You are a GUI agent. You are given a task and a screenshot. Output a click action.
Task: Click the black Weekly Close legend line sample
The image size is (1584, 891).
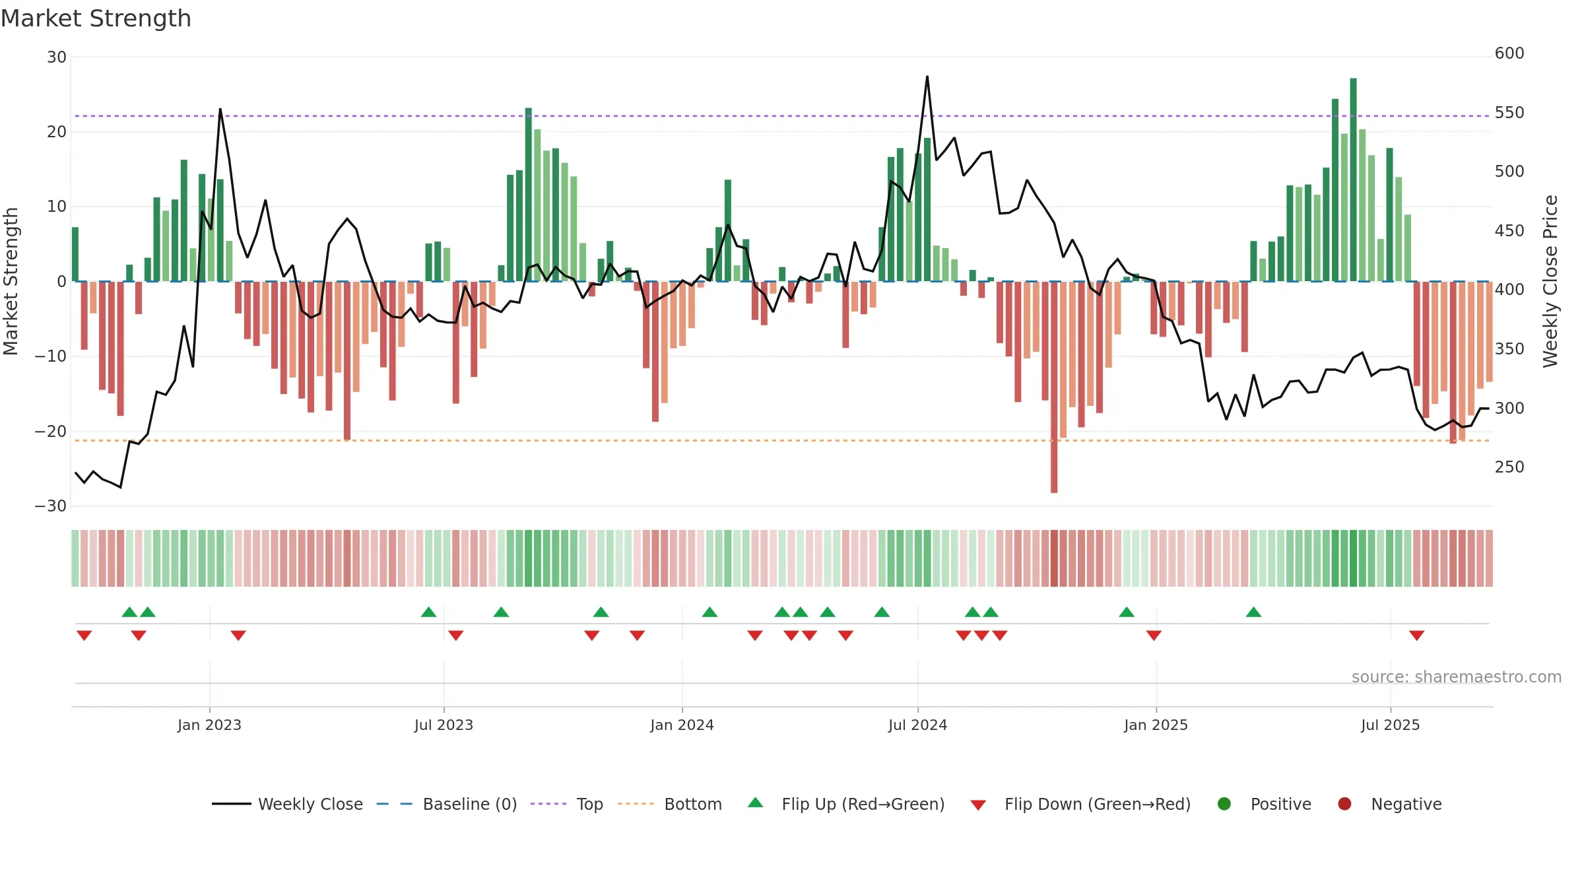[x=231, y=804]
